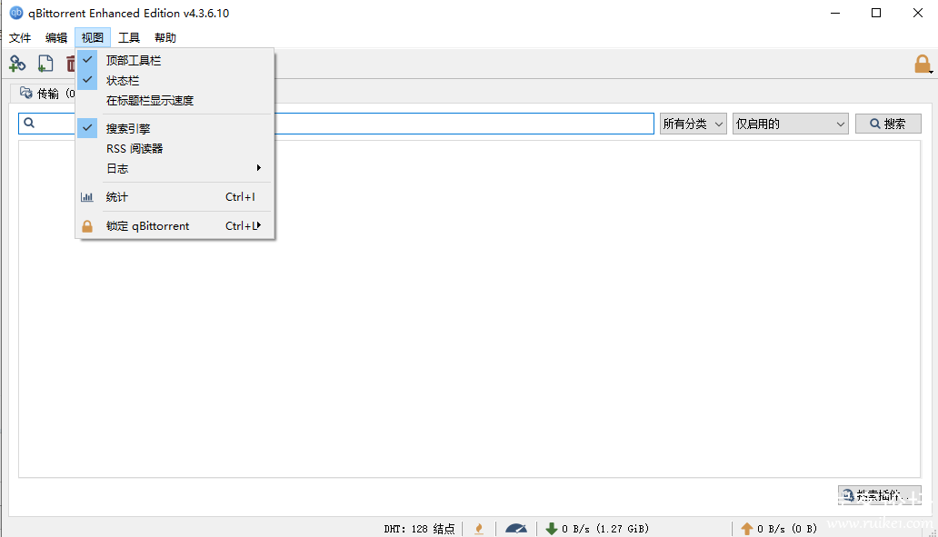Click the add torrent file icon
Image resolution: width=938 pixels, height=537 pixels.
45,64
